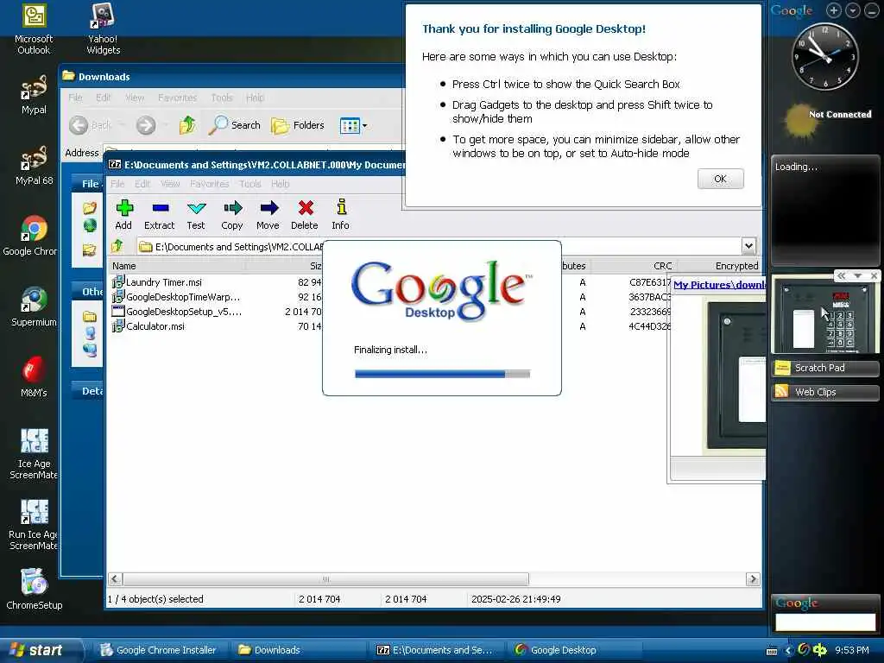884x663 pixels.
Task: Click Search in the Downloads window toolbar
Action: pos(234,125)
